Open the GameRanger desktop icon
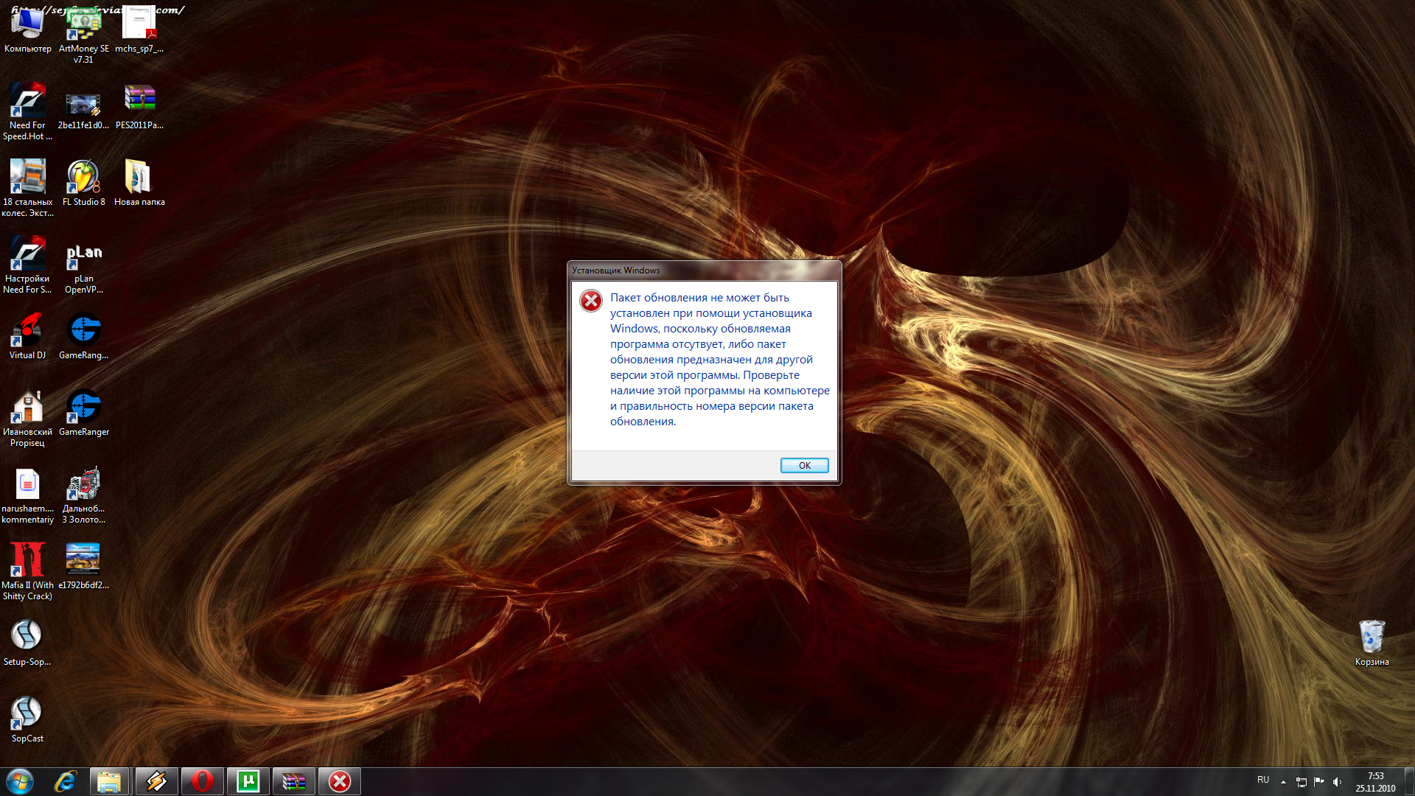The height and width of the screenshot is (796, 1415). [83, 408]
